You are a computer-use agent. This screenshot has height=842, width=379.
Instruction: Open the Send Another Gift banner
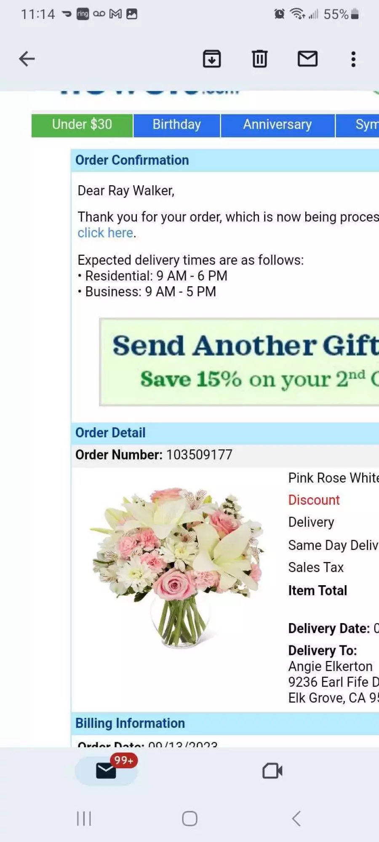point(239,362)
